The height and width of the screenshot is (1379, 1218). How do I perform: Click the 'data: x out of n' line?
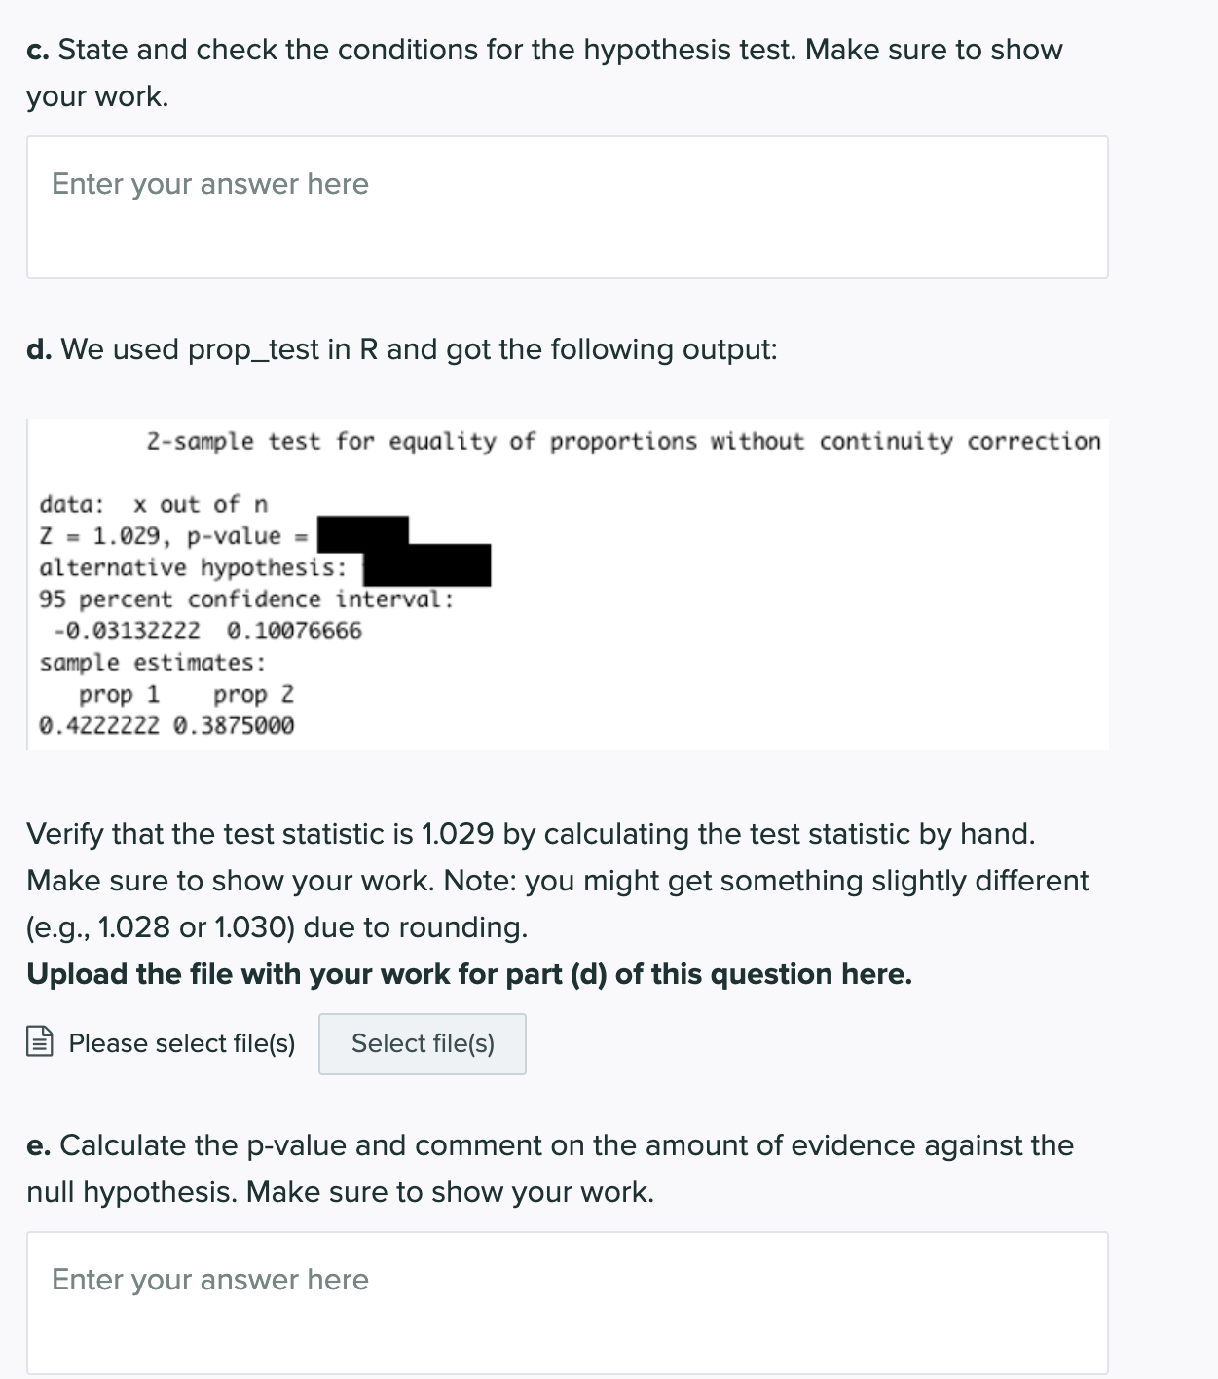point(155,504)
